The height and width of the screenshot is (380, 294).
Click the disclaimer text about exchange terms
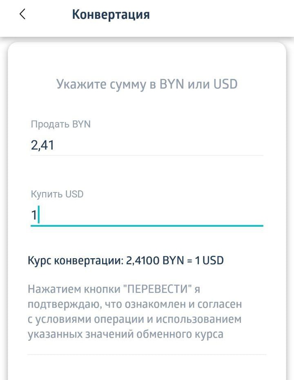135,312
